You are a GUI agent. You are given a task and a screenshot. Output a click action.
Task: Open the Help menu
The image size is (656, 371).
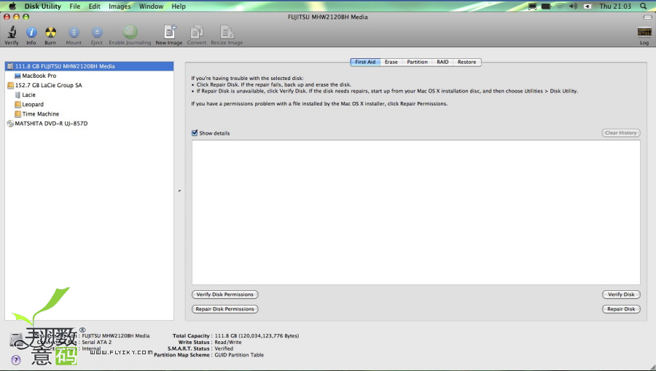(x=179, y=7)
